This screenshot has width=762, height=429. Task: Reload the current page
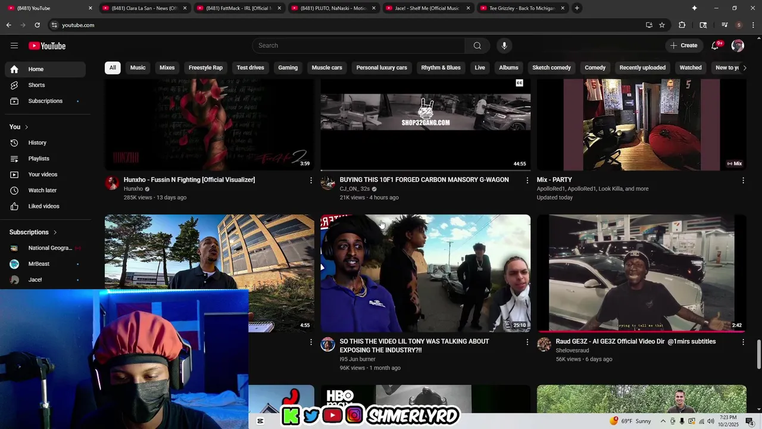tap(37, 25)
